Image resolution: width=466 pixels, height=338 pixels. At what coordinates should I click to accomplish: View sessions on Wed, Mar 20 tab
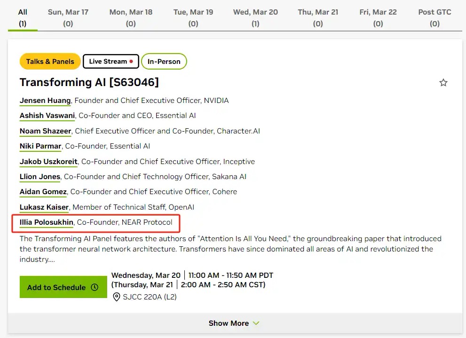point(255,17)
